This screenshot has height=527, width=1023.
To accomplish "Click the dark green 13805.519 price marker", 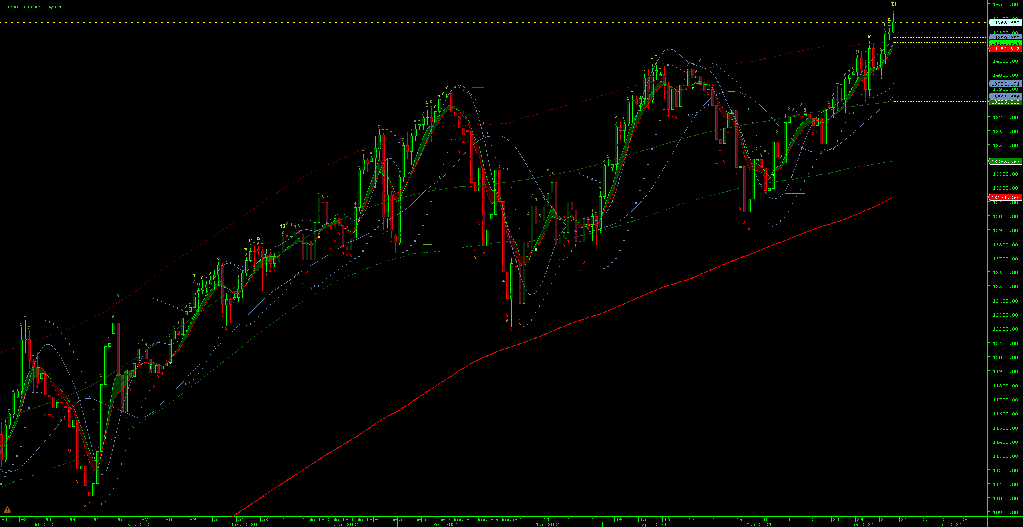I will [1005, 102].
